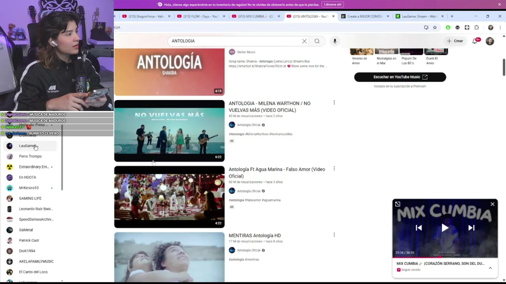Viewport: 506px width, 284px height.
Task: Click the Llévame ahí banner button
Action: click(x=332, y=4)
